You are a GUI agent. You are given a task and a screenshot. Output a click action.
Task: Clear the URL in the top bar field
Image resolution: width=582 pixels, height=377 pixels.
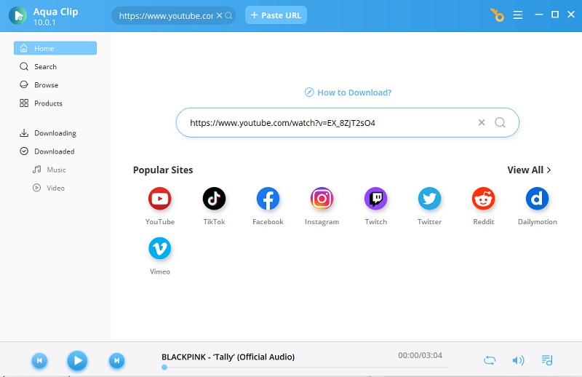[x=220, y=15]
